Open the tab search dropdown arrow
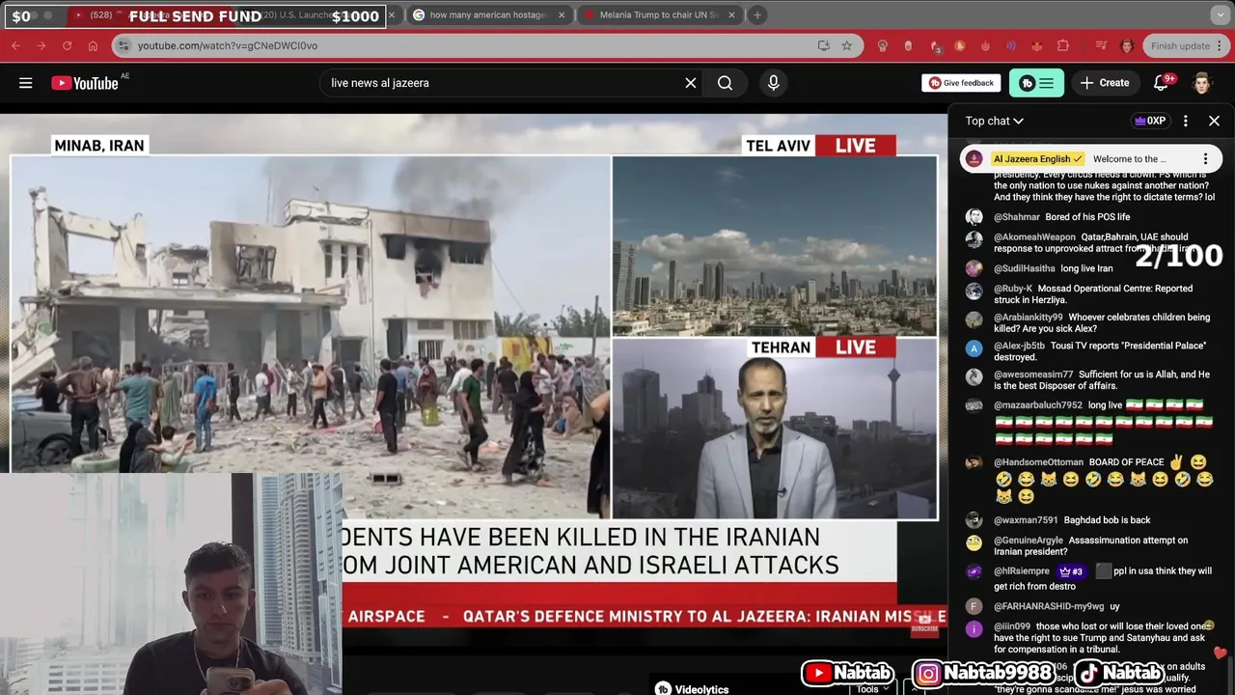 click(x=1221, y=14)
